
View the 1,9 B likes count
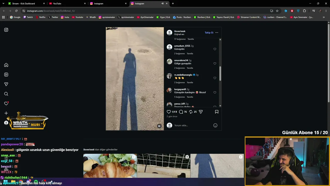(174, 112)
